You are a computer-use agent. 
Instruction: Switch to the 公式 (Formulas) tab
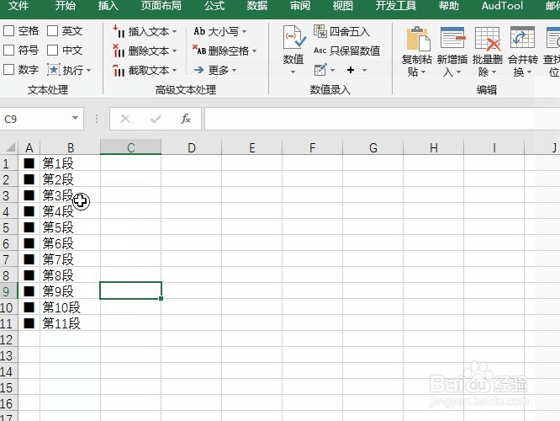coord(214,6)
